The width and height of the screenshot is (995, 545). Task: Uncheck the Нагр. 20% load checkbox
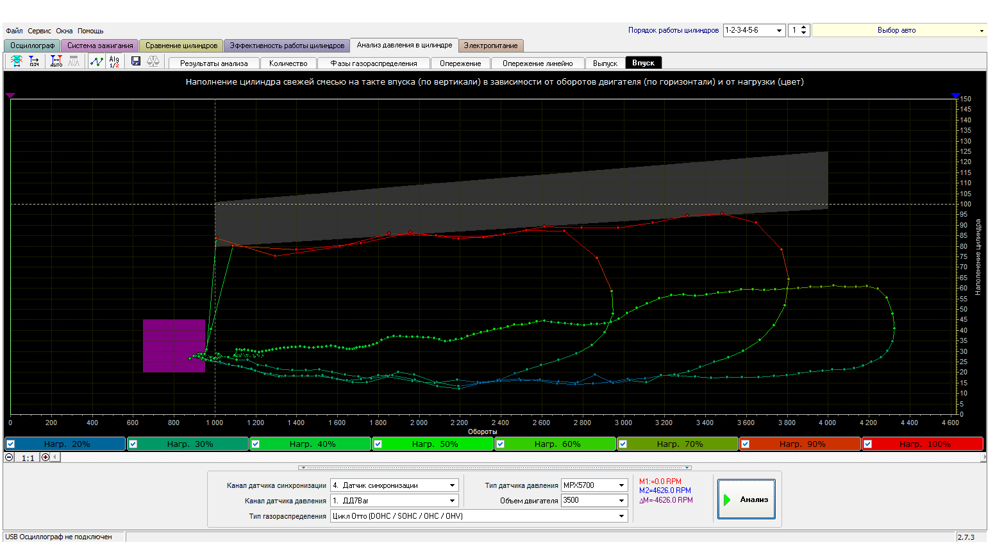(11, 444)
